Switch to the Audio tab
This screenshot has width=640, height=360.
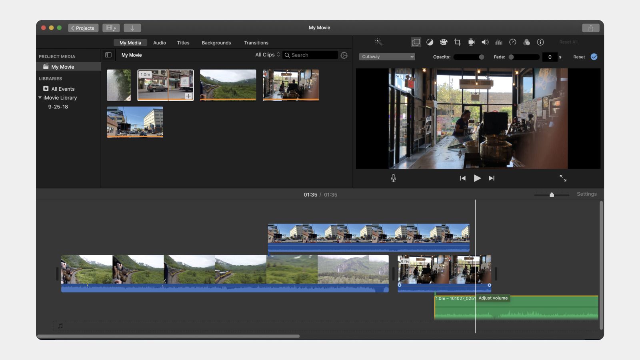pyautogui.click(x=159, y=42)
